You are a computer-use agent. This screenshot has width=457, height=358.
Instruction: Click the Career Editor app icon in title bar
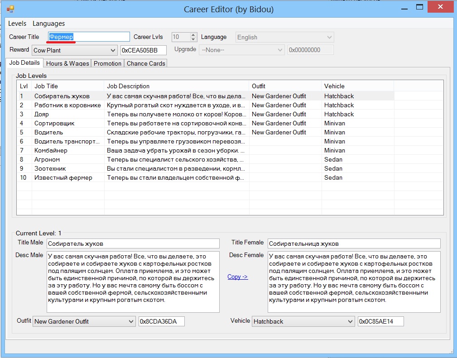tap(10, 9)
